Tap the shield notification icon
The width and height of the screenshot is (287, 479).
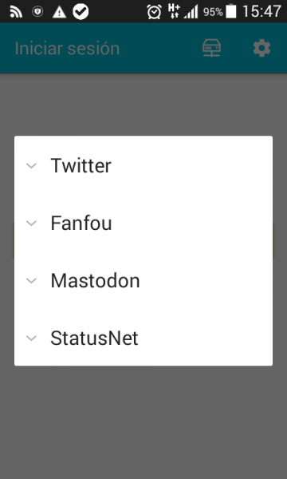tap(37, 12)
